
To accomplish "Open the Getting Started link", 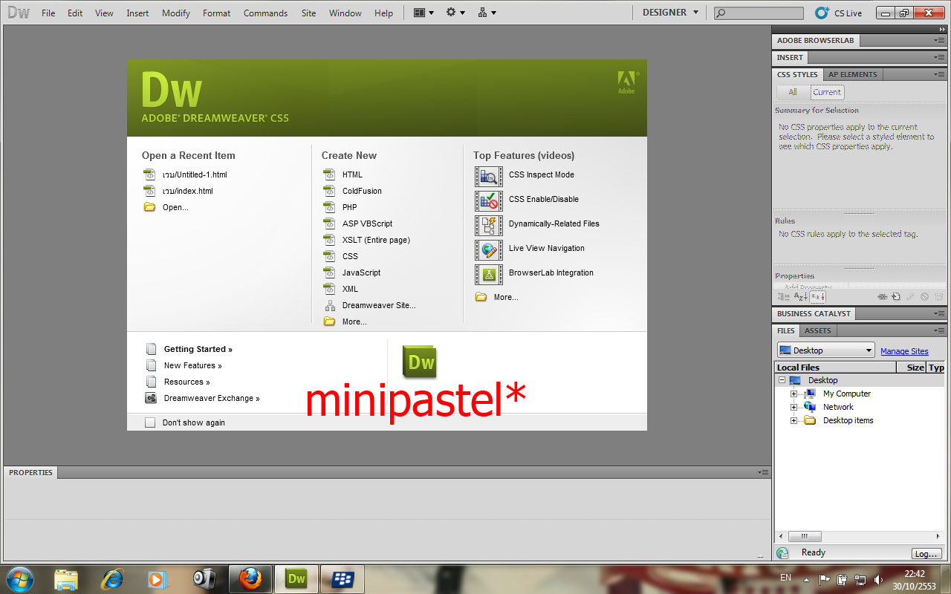I will pos(198,349).
